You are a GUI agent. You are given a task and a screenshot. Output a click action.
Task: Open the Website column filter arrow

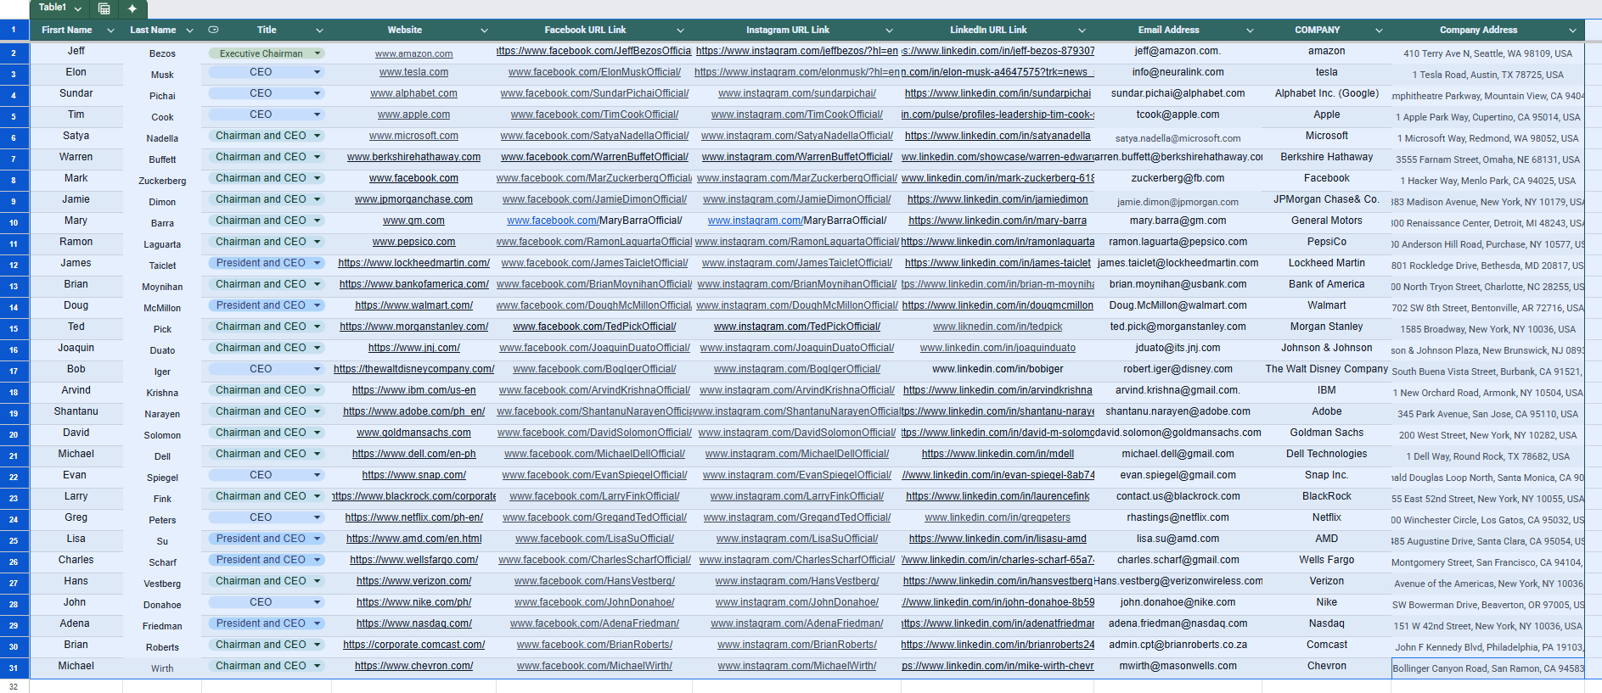[x=484, y=31]
